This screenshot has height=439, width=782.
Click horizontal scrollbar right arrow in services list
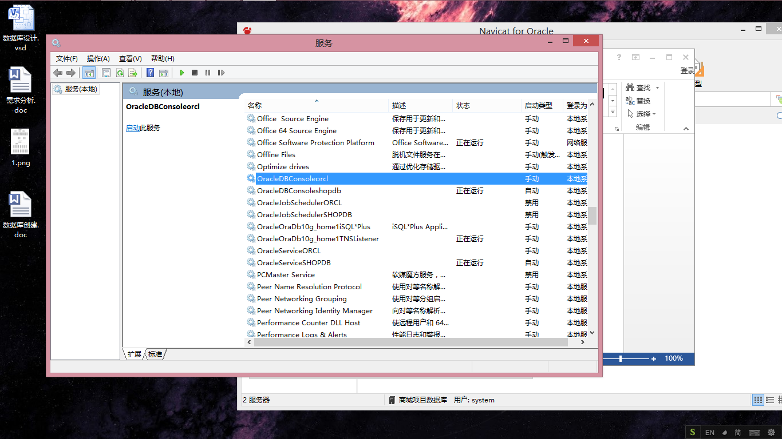point(583,342)
